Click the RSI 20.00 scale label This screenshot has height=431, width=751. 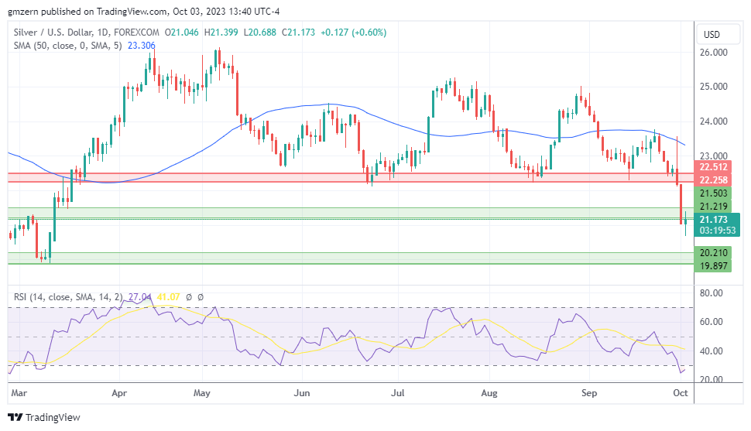[x=712, y=379]
